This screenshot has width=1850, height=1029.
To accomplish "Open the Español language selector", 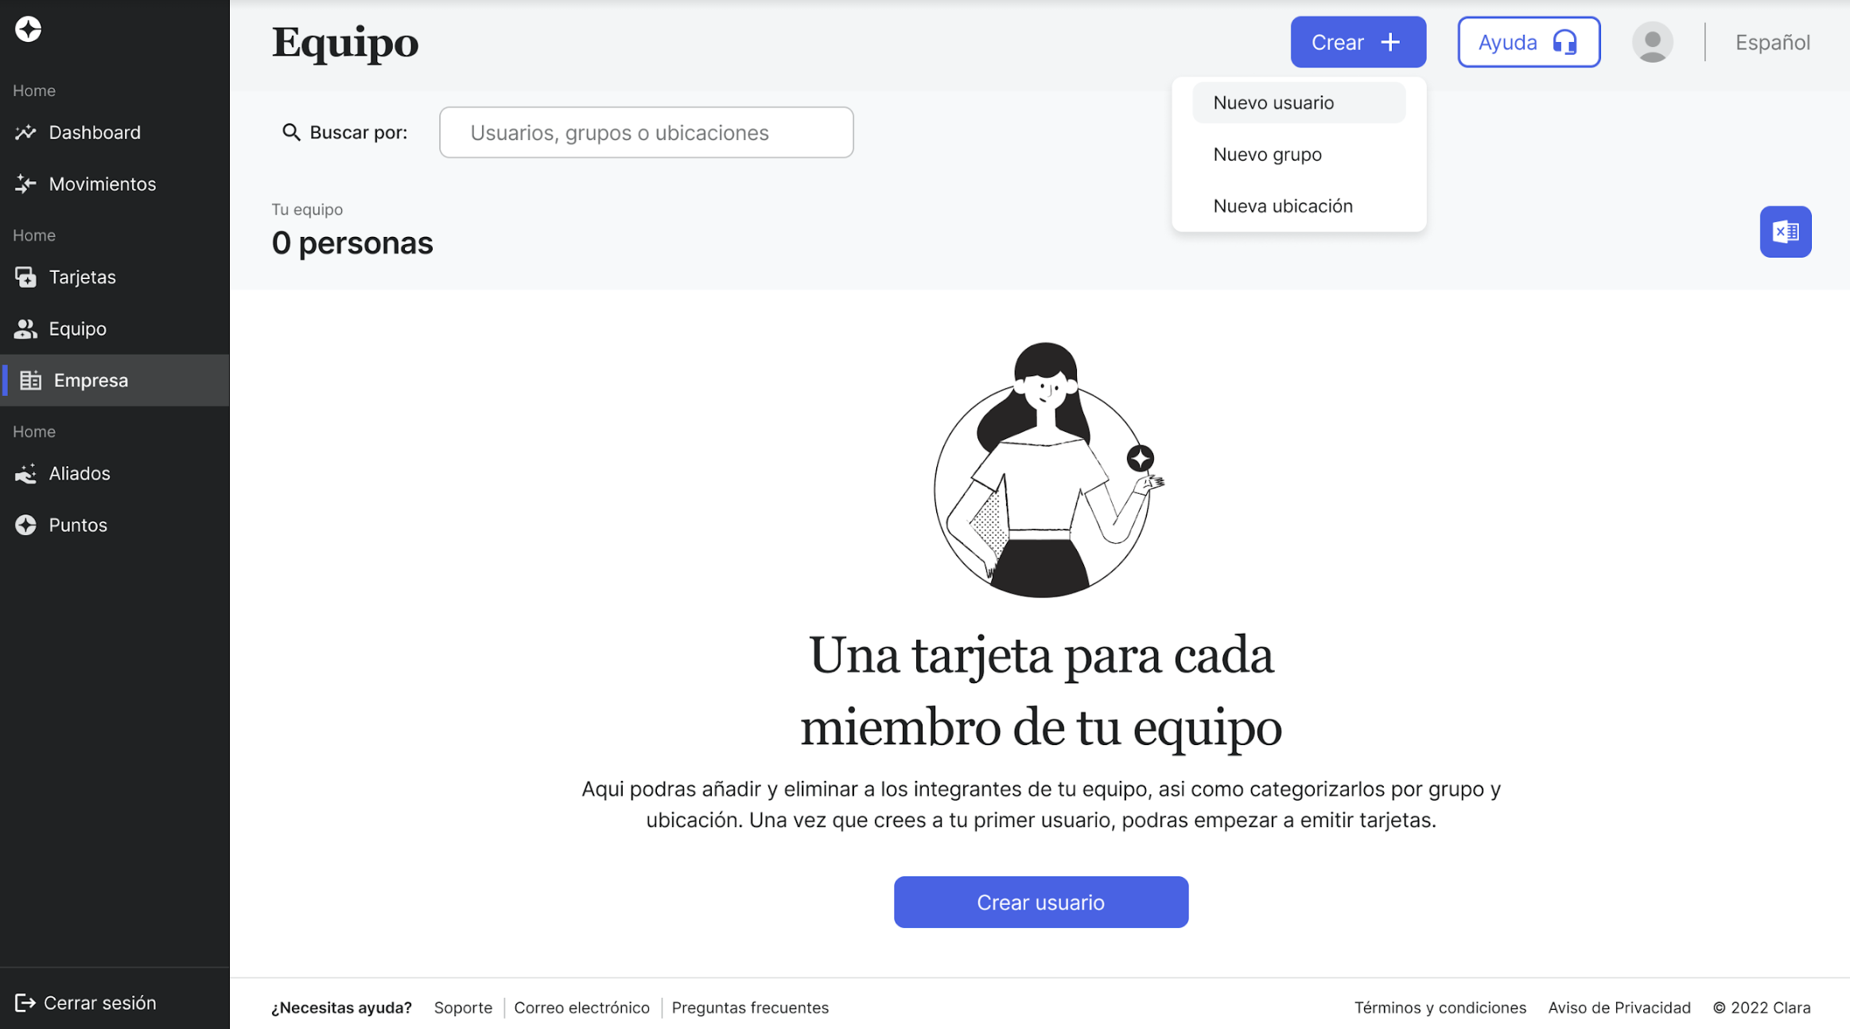I will pos(1772,42).
